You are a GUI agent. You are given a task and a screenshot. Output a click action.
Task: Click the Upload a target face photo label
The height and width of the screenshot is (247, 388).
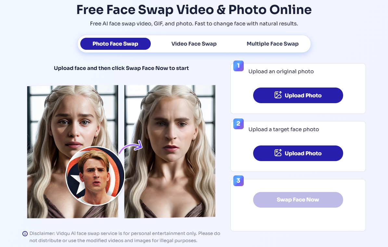pyautogui.click(x=284, y=129)
